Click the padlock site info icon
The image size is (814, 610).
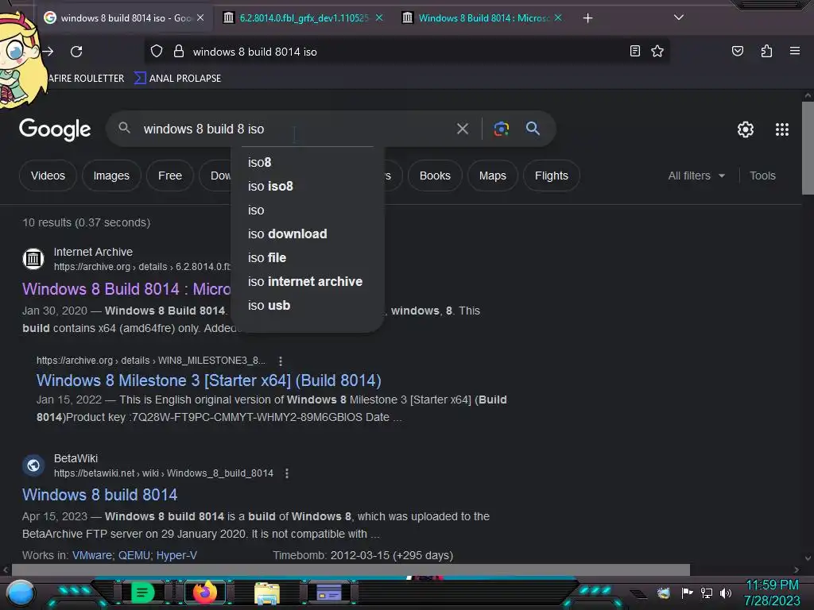[x=179, y=51]
